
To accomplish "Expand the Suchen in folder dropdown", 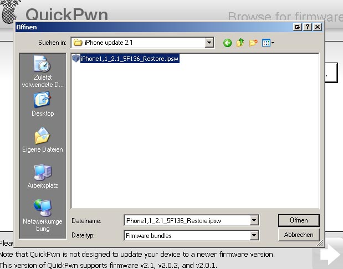I will tap(209, 43).
